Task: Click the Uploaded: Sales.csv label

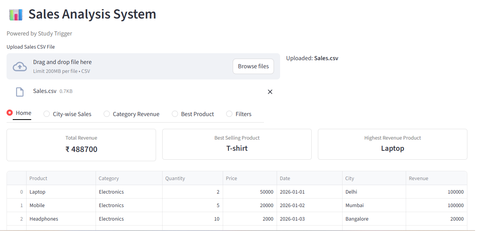Action: [x=311, y=58]
